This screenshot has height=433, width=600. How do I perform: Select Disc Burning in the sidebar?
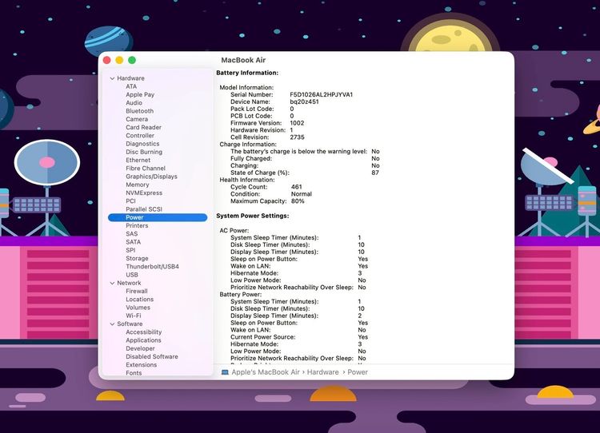144,152
